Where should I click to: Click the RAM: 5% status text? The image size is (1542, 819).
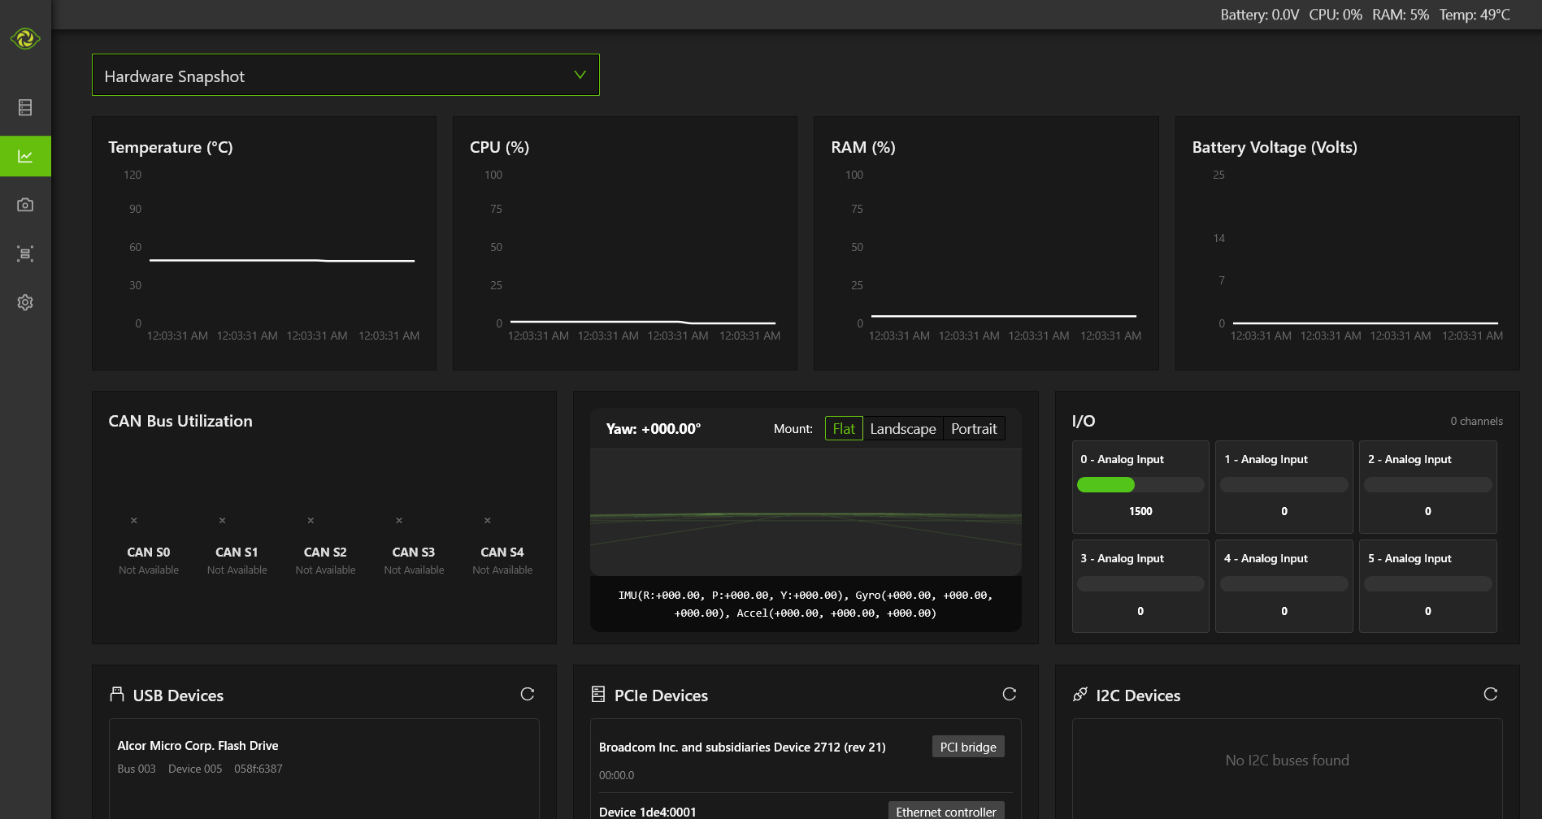(x=1401, y=15)
